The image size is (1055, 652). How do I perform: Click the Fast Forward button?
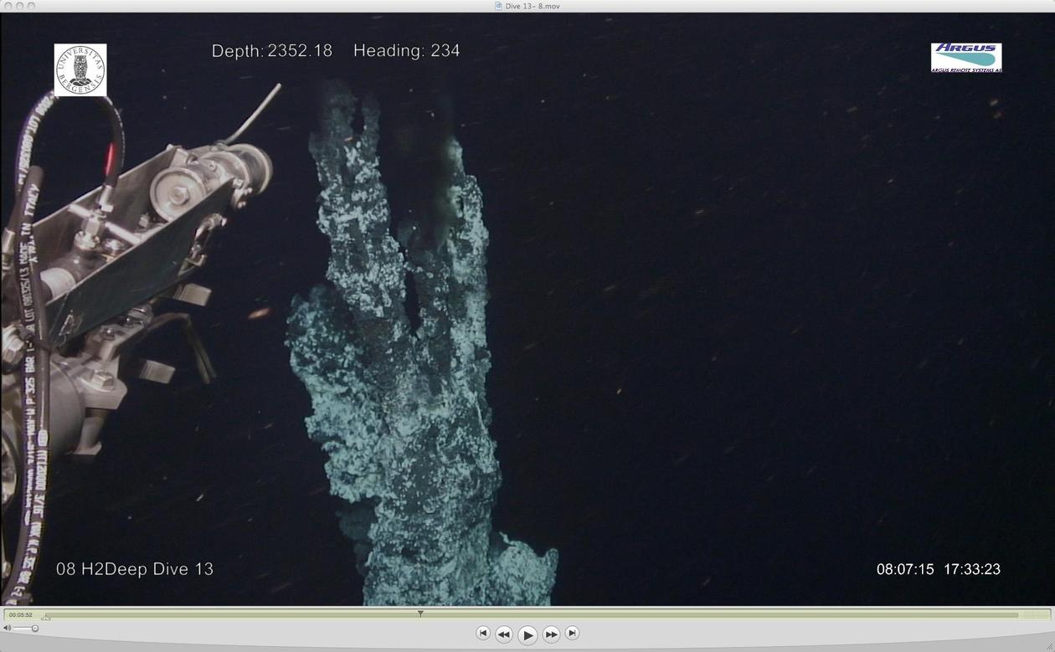tap(551, 634)
